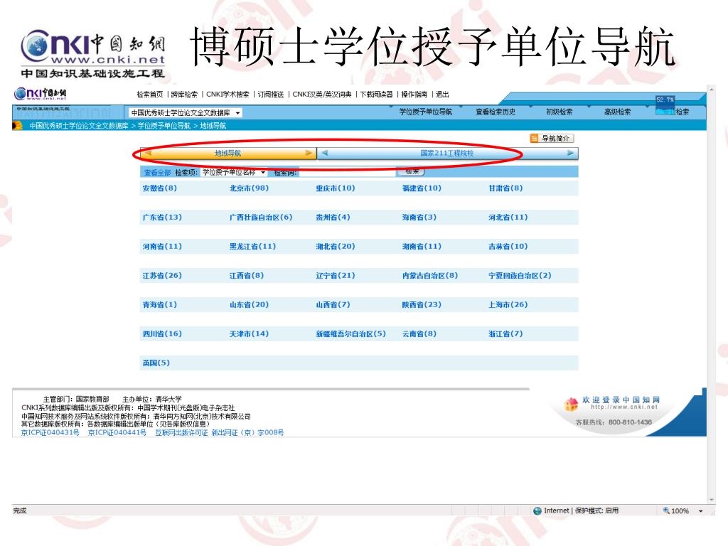Open region 内蒙古自治区(8)
This screenshot has height=546, width=728.
point(430,276)
